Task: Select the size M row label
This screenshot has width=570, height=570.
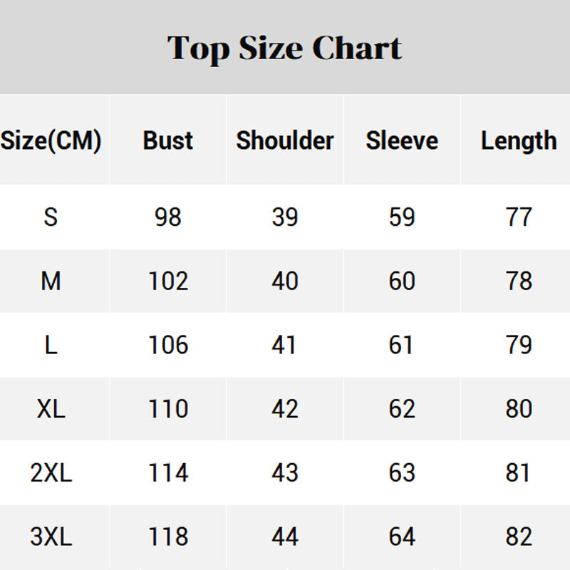Action: coord(51,281)
